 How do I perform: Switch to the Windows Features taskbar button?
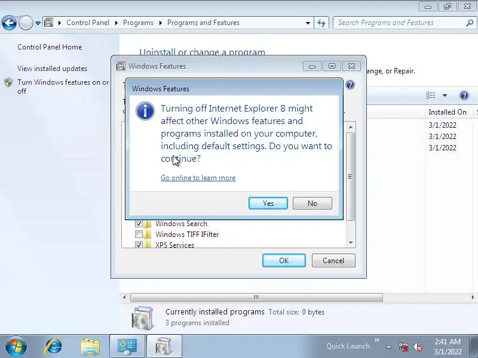(x=164, y=347)
